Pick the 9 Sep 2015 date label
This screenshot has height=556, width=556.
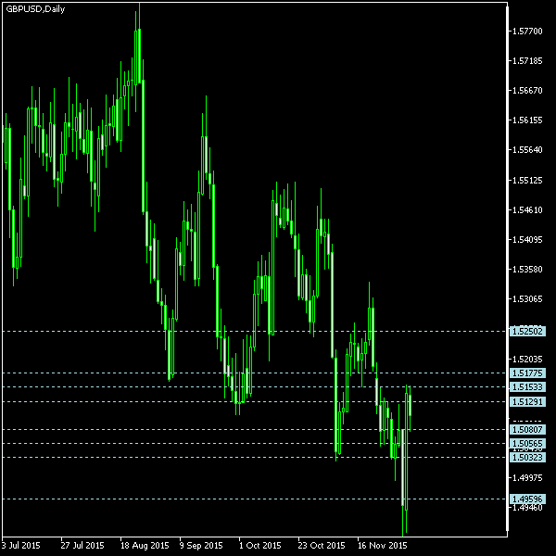tap(201, 545)
